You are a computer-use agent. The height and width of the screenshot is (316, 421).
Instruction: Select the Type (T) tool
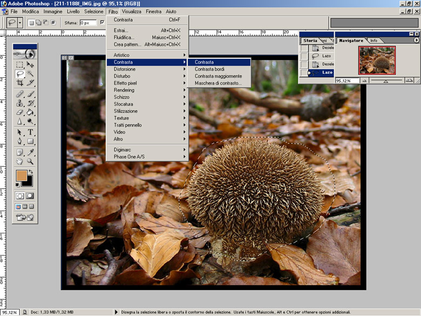pos(30,132)
